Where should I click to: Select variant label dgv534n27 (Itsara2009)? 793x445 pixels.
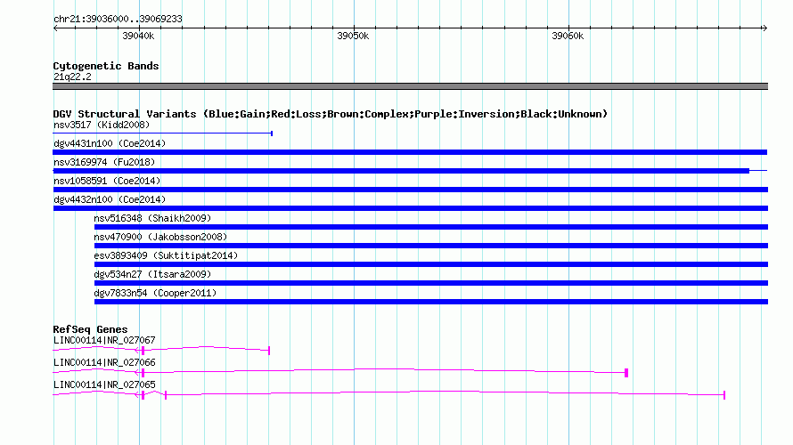[152, 274]
